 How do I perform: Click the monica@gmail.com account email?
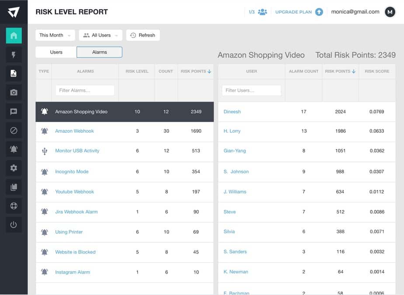point(355,12)
